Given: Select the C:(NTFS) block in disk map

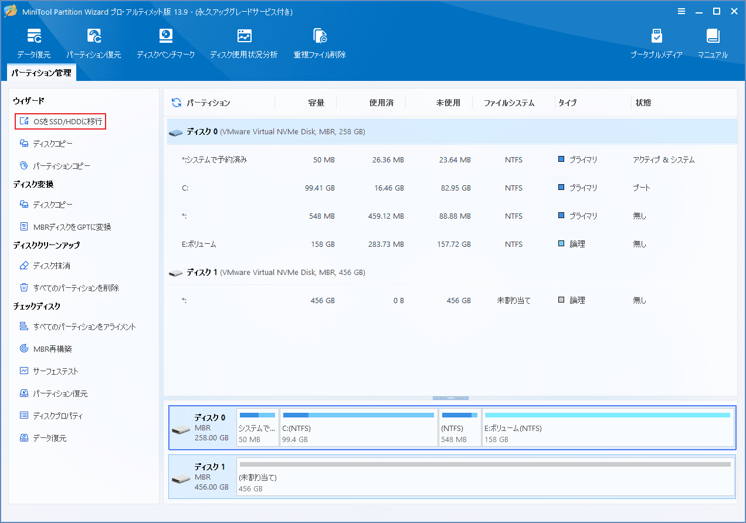Looking at the screenshot, I should tap(359, 427).
